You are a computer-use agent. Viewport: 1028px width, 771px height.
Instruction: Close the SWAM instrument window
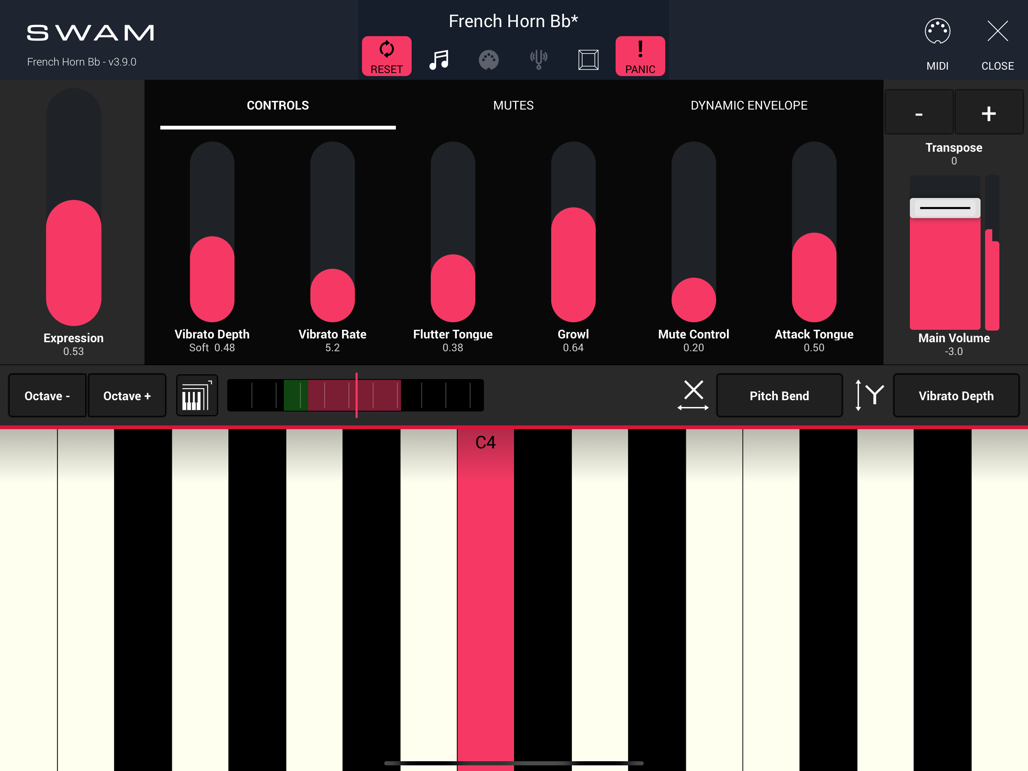tap(997, 45)
